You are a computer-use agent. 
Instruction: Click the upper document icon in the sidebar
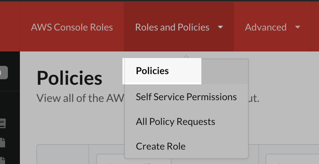point(3,142)
